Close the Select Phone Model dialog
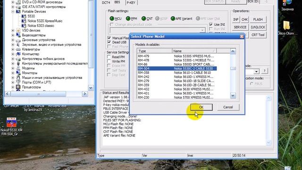Image resolution: width=302 pixels, height=170 pixels. [x=242, y=36]
